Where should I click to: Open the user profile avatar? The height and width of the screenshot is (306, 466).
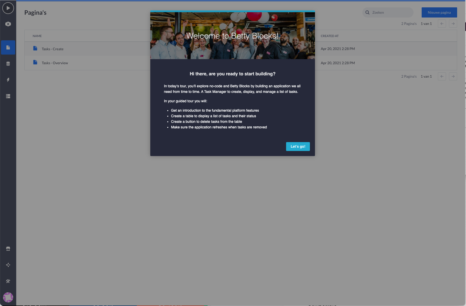tap(8, 297)
